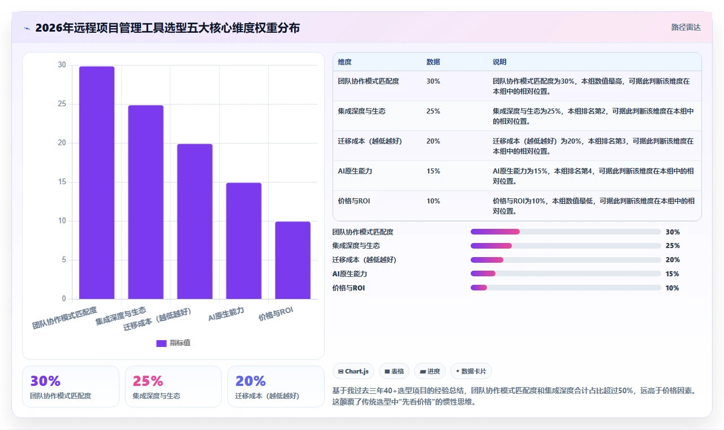Viewport: 724px width, 430px height.
Task: Click the Chart.js tag chip
Action: coord(353,371)
